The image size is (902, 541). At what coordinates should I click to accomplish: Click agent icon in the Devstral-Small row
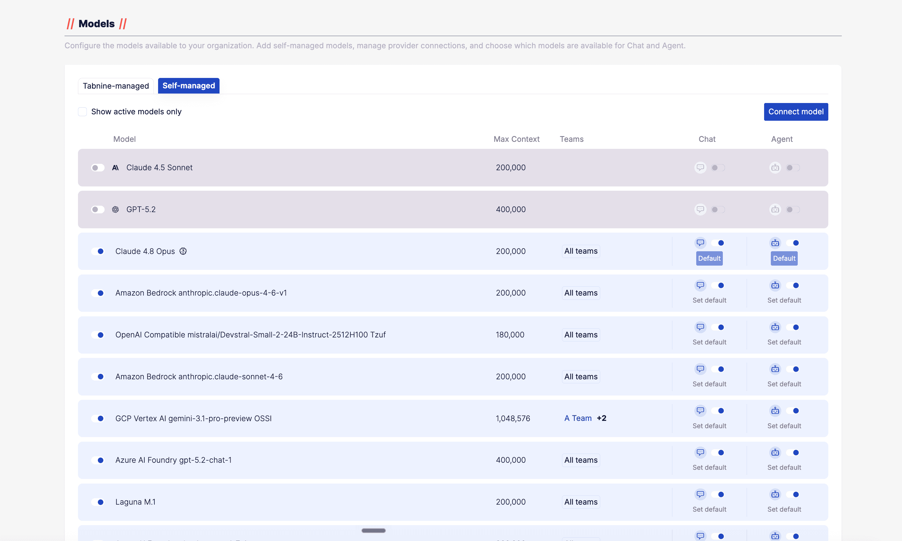[775, 327]
